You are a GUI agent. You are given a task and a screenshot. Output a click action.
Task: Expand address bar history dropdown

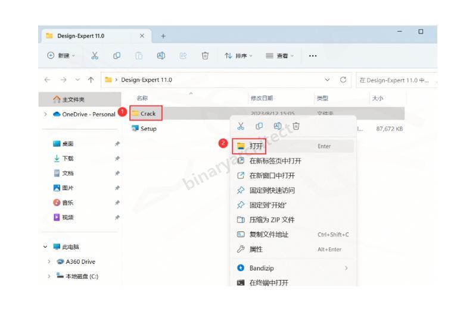[327, 80]
